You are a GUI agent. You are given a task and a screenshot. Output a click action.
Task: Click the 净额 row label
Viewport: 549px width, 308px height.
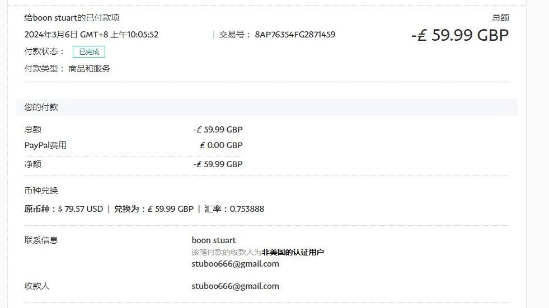(x=33, y=164)
